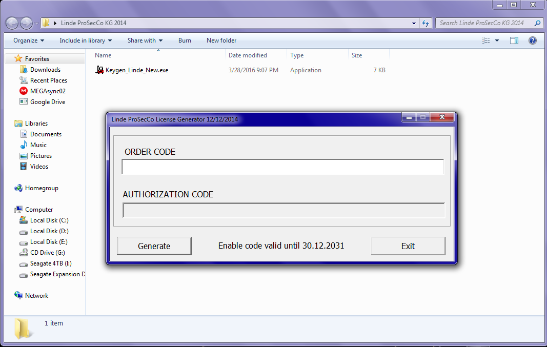The image size is (547, 347).
Task: Open Google Drive in Favorites
Action: coord(48,102)
